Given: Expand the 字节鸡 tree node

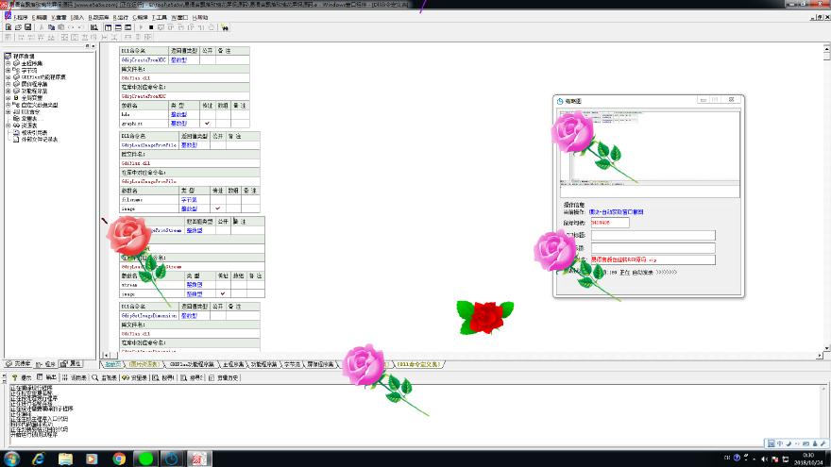Looking at the screenshot, I should [8, 70].
